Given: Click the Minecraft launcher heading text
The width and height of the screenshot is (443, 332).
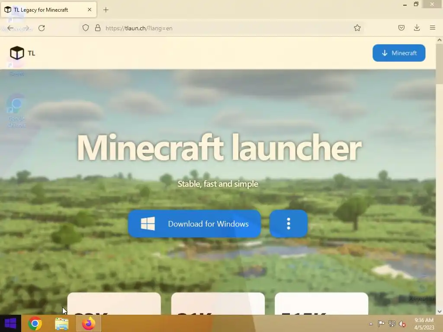Looking at the screenshot, I should point(219,148).
